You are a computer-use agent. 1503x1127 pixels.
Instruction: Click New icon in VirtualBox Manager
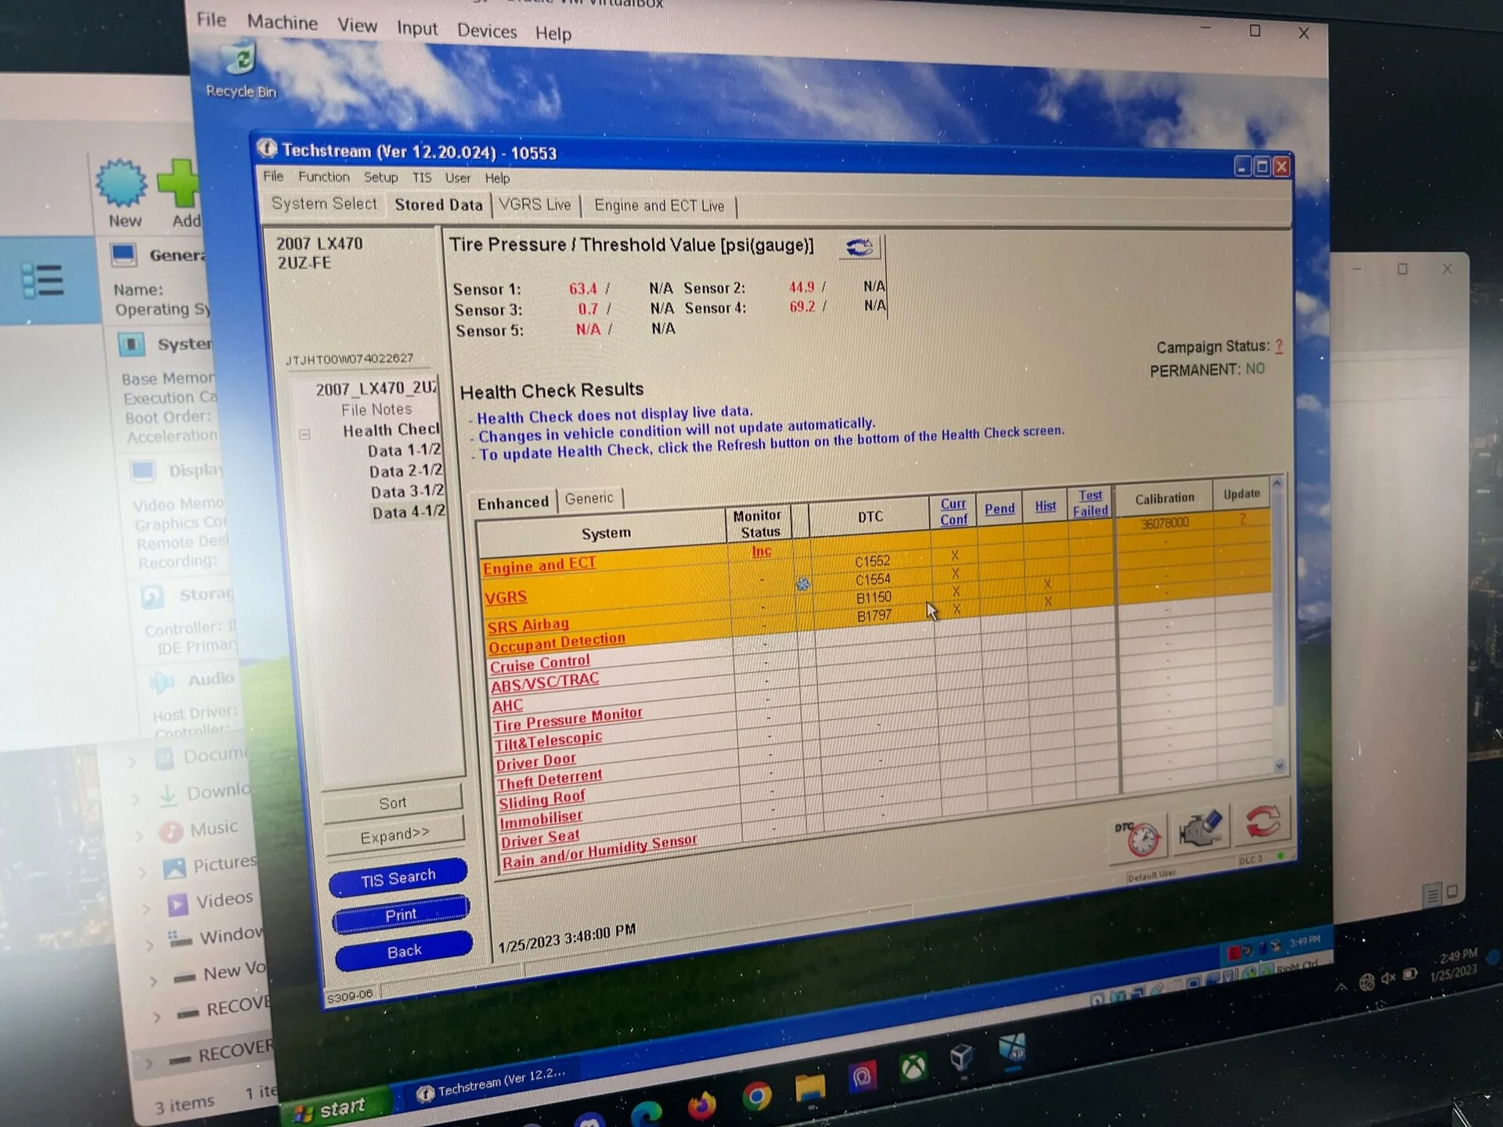tap(123, 193)
